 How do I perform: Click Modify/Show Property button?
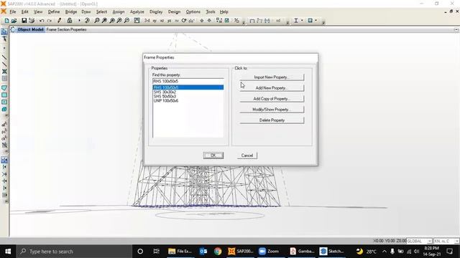point(272,110)
